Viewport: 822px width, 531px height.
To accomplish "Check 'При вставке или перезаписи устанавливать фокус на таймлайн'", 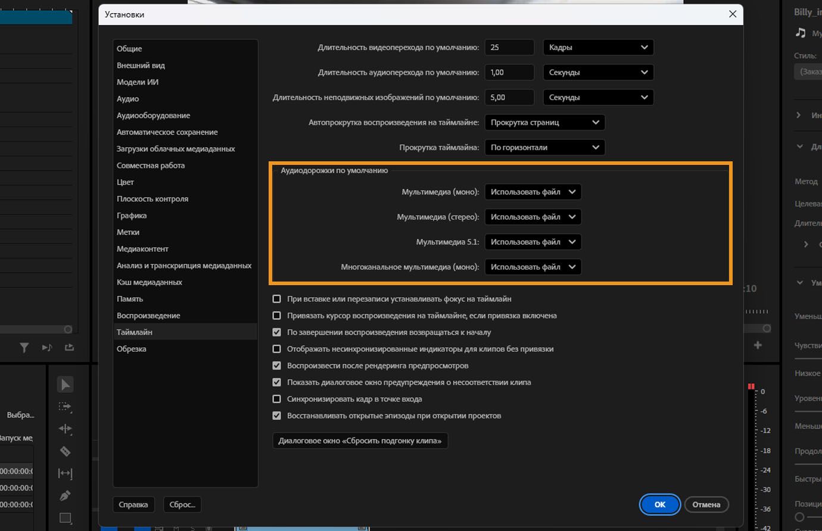I will (x=277, y=299).
